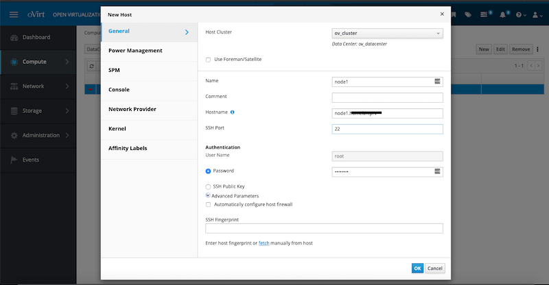Viewport: 549px width, 285px height.
Task: Click the Hostname input field
Action: point(387,113)
